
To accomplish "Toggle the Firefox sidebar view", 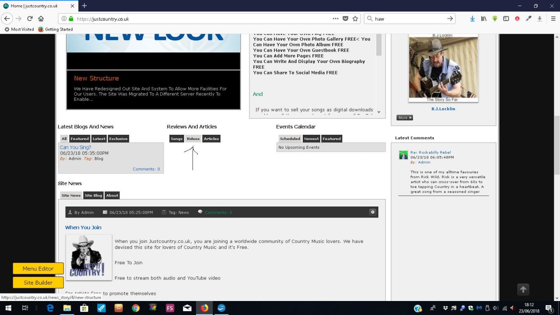I will point(506,19).
